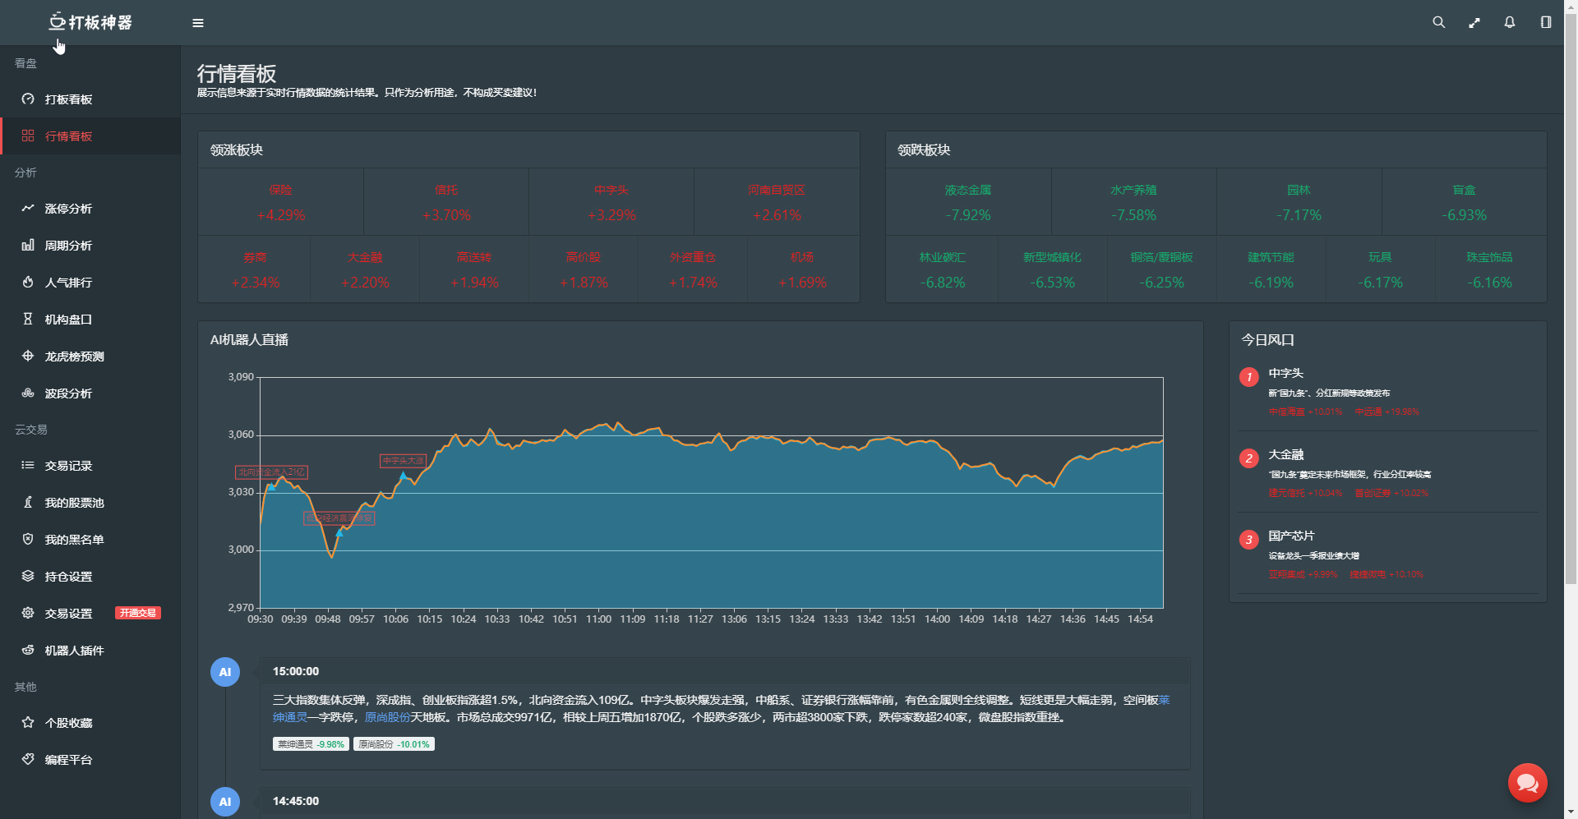
Task: Click the 原尚股份 -10.01% tag
Action: tap(394, 744)
